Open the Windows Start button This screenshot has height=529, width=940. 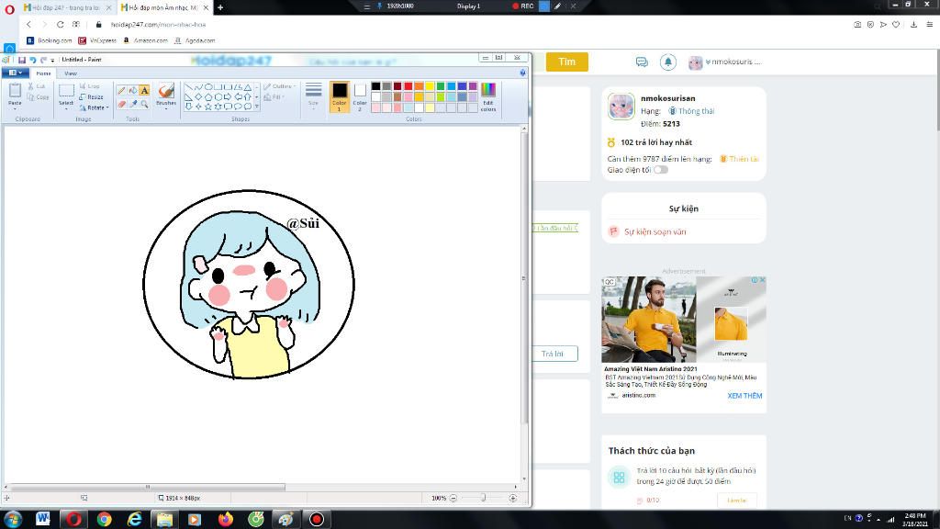tap(13, 519)
